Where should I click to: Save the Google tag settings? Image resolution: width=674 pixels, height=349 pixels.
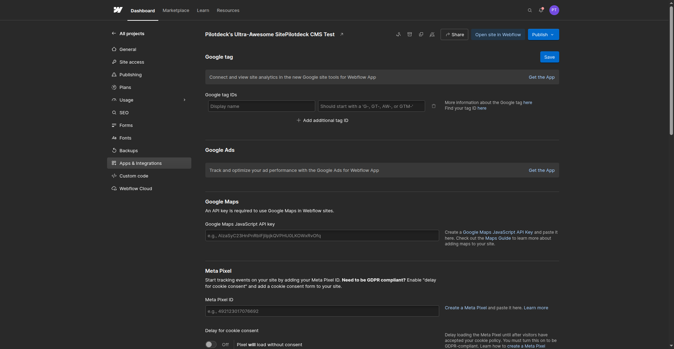(x=549, y=57)
